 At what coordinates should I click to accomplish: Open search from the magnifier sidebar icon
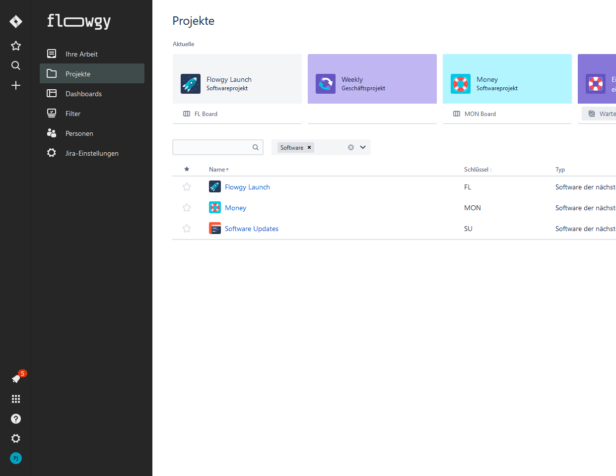(x=16, y=65)
